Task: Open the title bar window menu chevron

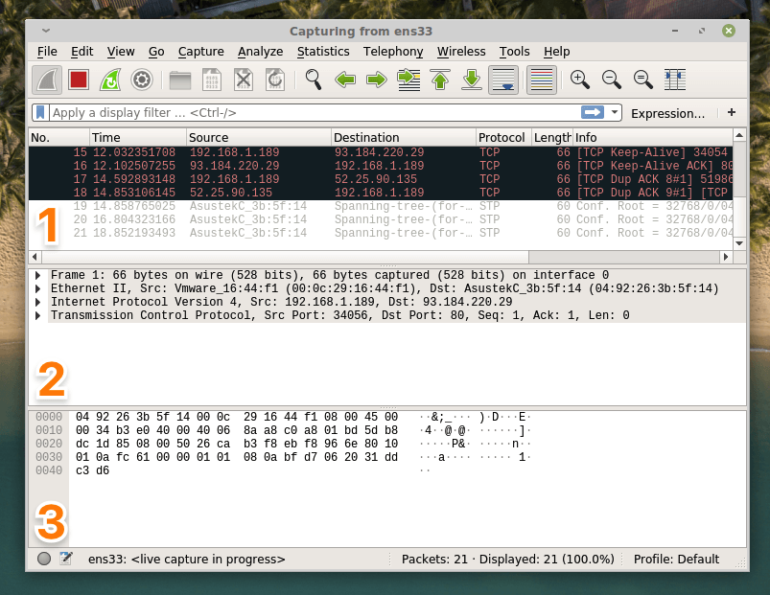Action: 46,31
